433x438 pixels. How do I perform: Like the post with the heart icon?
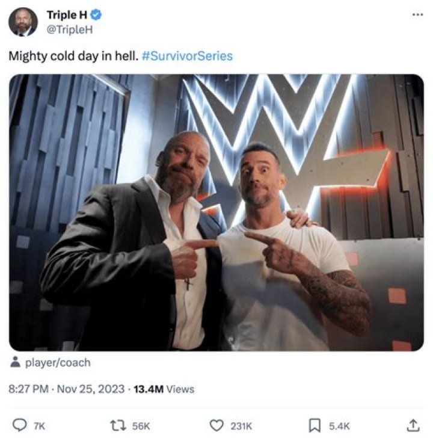coord(216,425)
